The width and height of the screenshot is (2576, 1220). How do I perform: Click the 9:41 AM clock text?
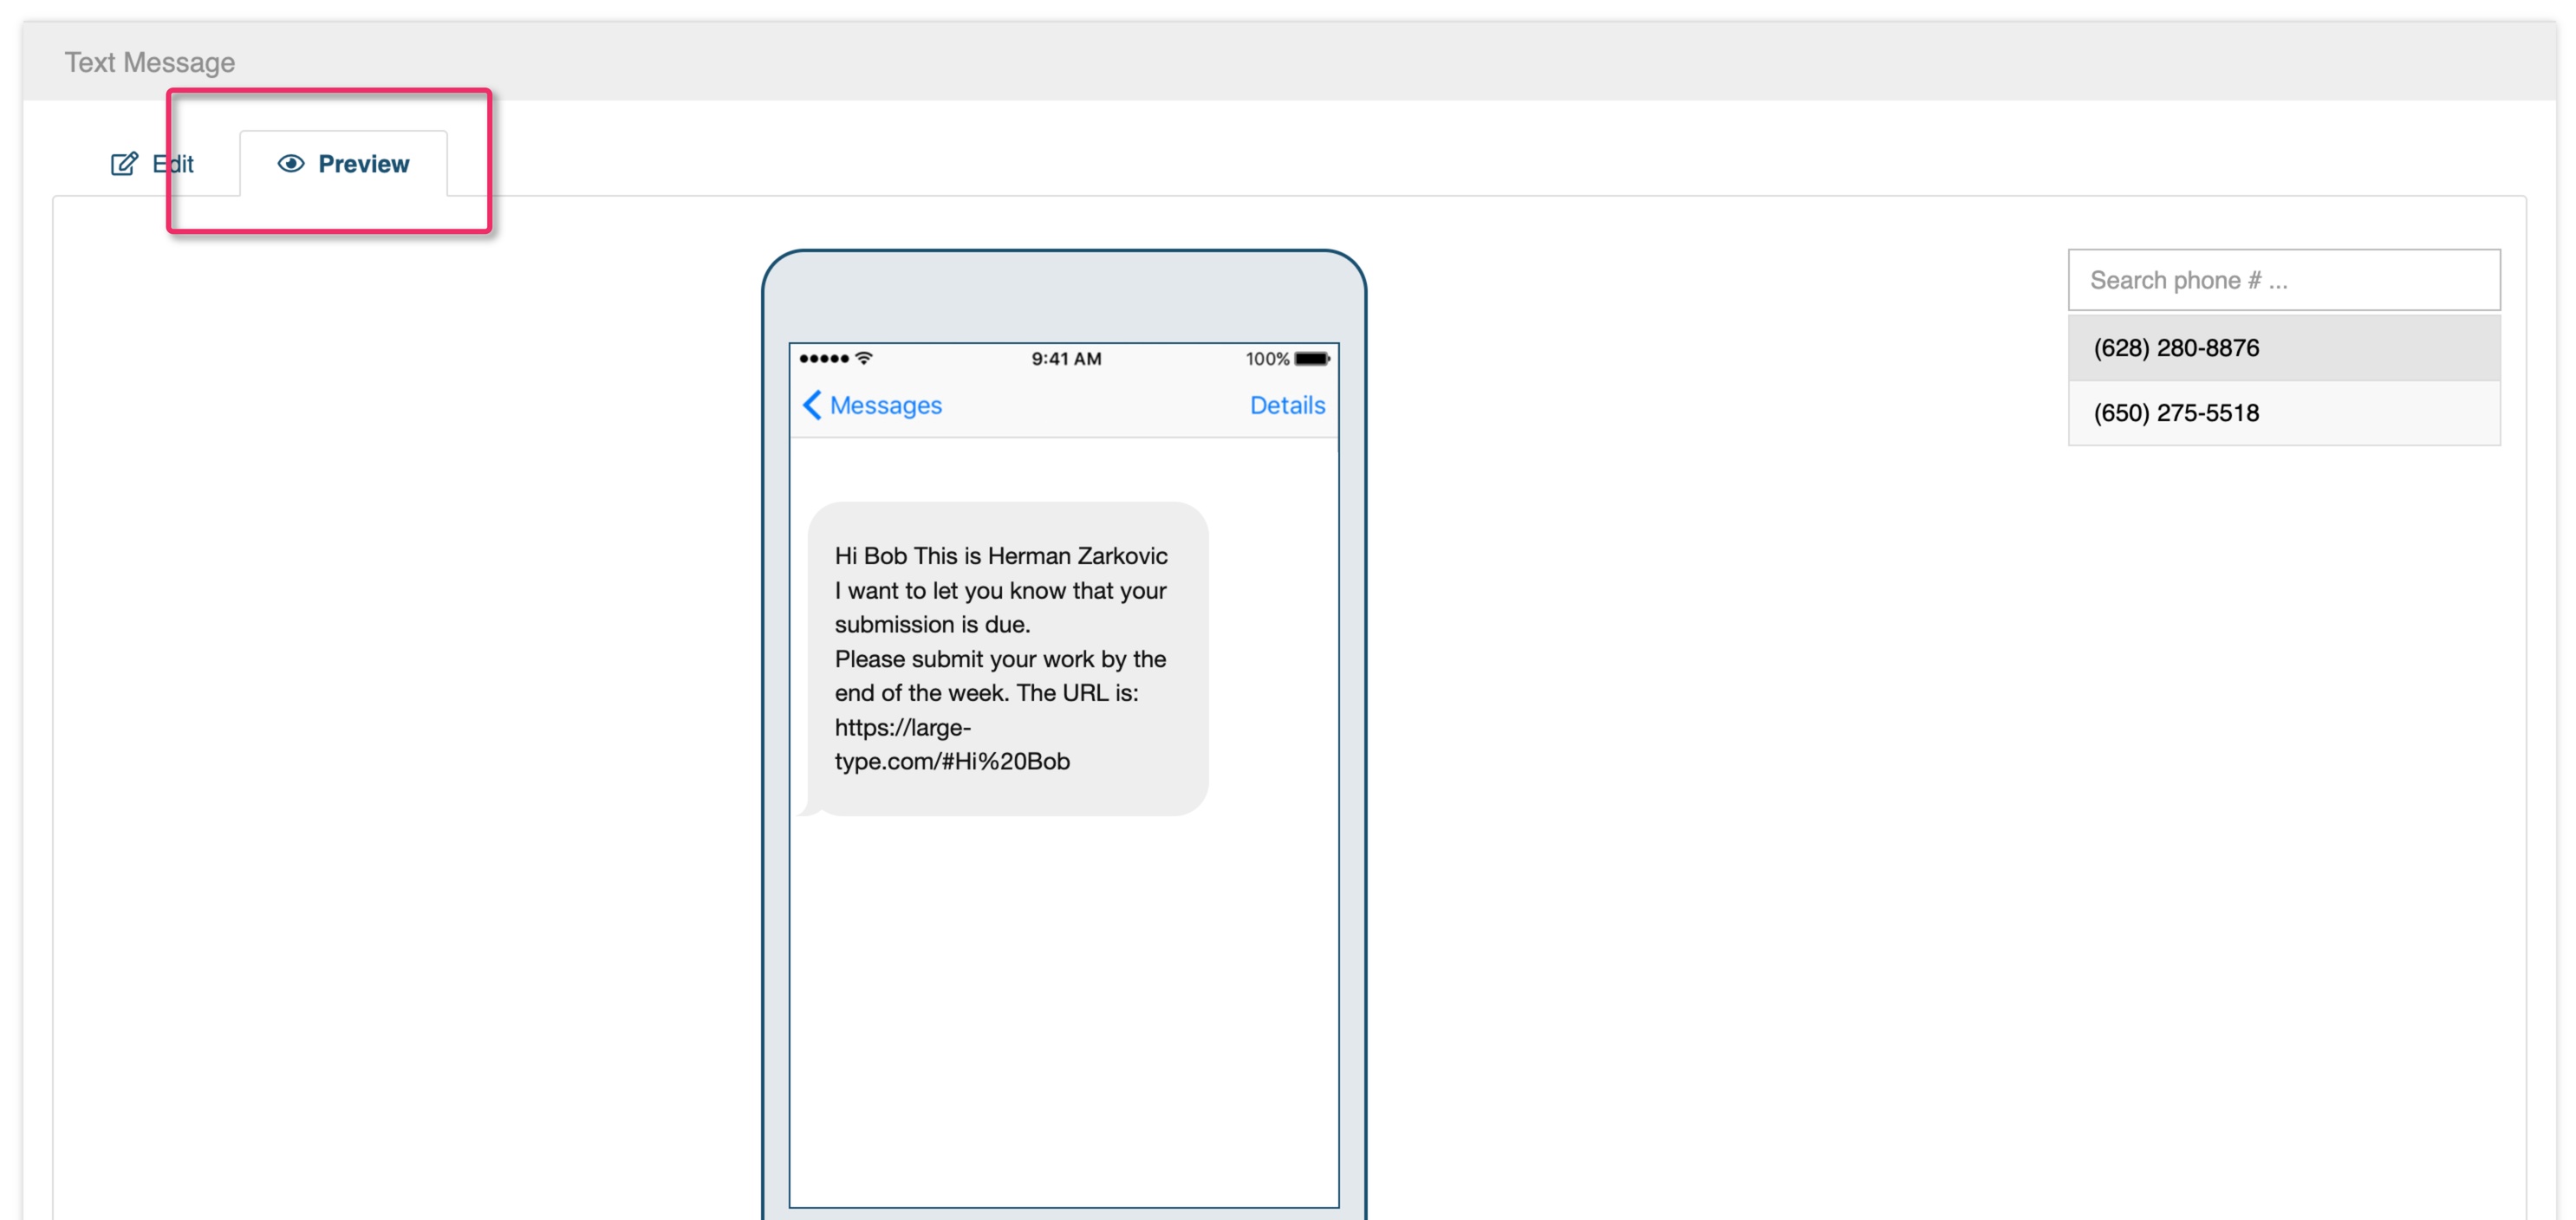pyautogui.click(x=1066, y=358)
